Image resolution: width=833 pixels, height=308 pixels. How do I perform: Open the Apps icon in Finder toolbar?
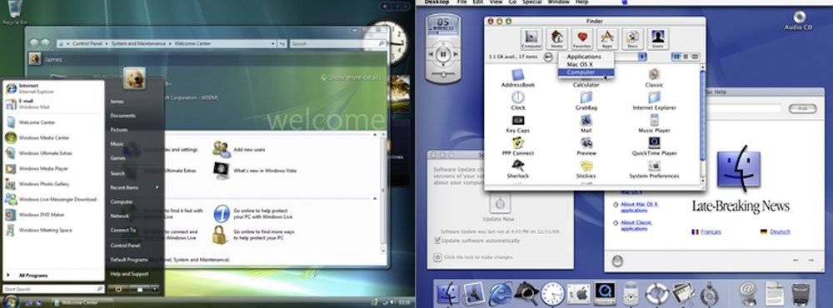coord(607,39)
